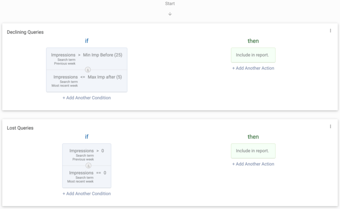Open Lost Queries three-dot options menu
Image resolution: width=340 pixels, height=209 pixels.
pos(330,126)
